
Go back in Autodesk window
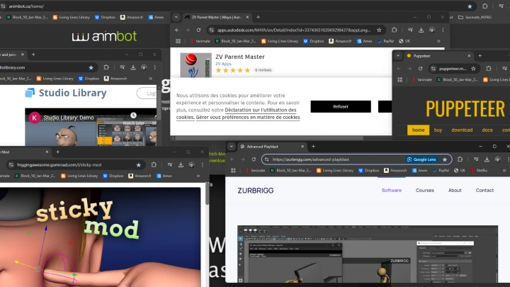click(x=177, y=30)
